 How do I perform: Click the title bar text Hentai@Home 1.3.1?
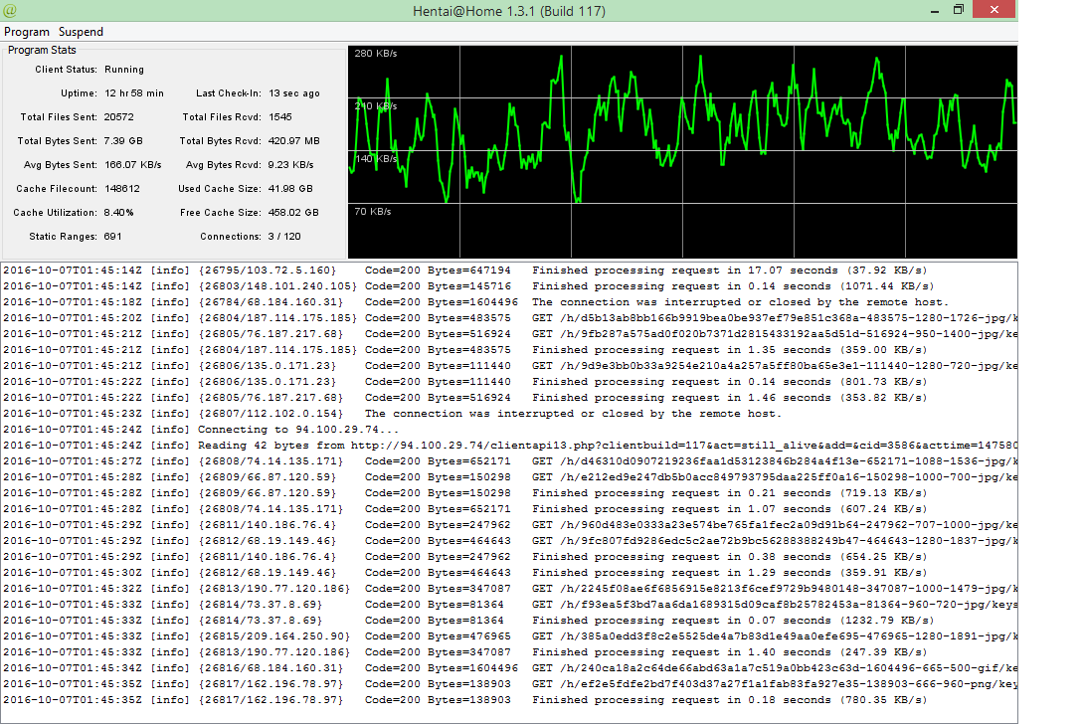click(x=508, y=12)
